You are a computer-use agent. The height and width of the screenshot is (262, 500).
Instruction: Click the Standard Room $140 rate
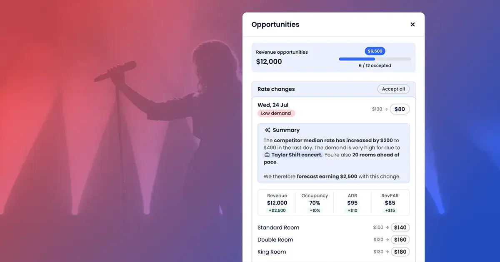pos(400,227)
